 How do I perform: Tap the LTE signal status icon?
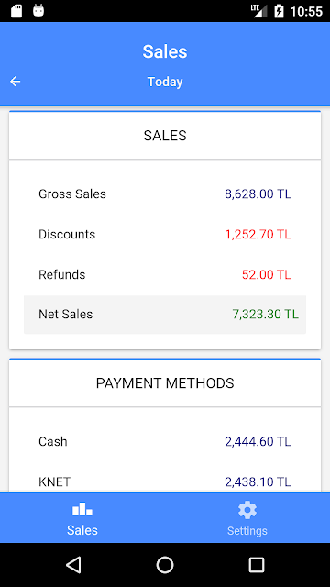258,11
